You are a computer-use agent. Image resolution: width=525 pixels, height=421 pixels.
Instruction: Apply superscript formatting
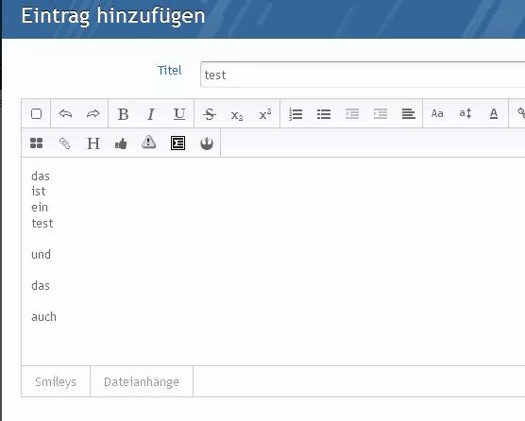pyautogui.click(x=265, y=114)
